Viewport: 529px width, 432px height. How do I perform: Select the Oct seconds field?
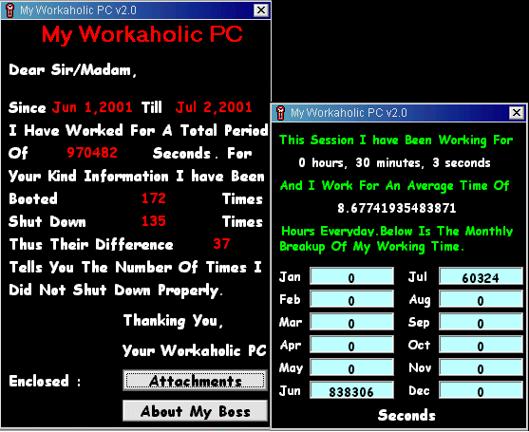coord(481,345)
